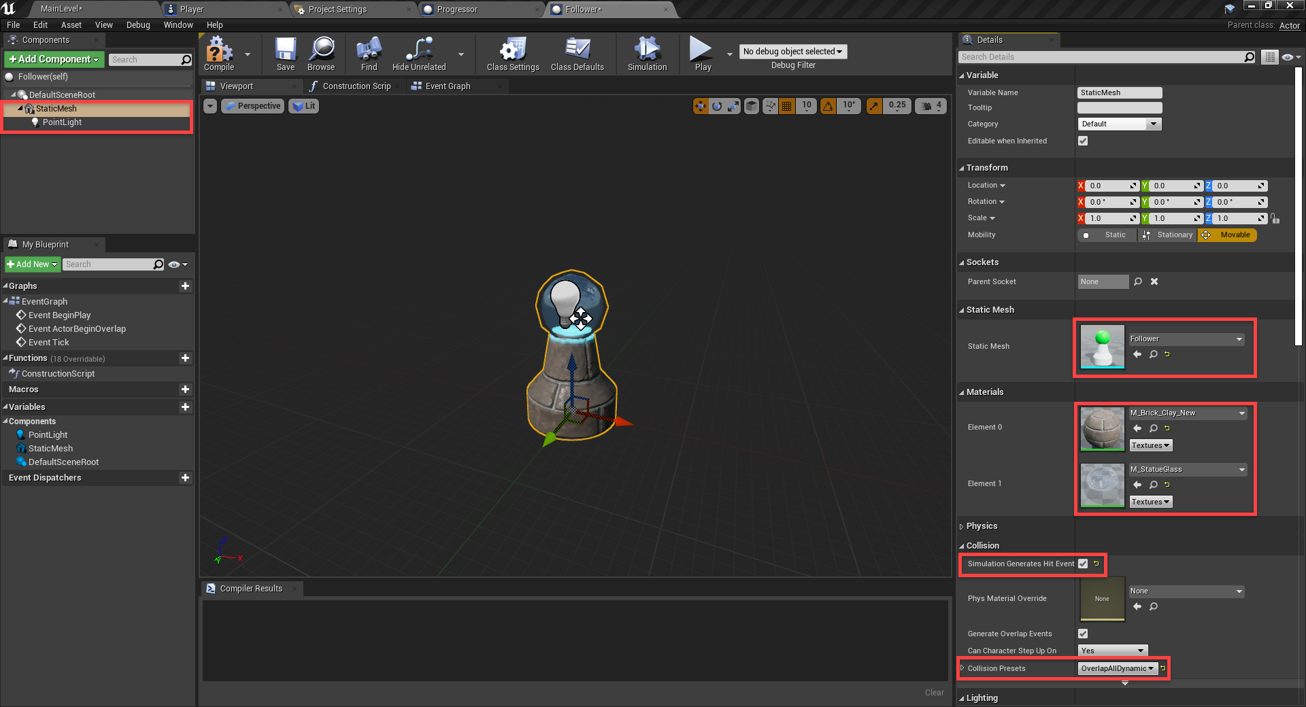Toggle Editable when Inherited checkbox

tap(1083, 141)
